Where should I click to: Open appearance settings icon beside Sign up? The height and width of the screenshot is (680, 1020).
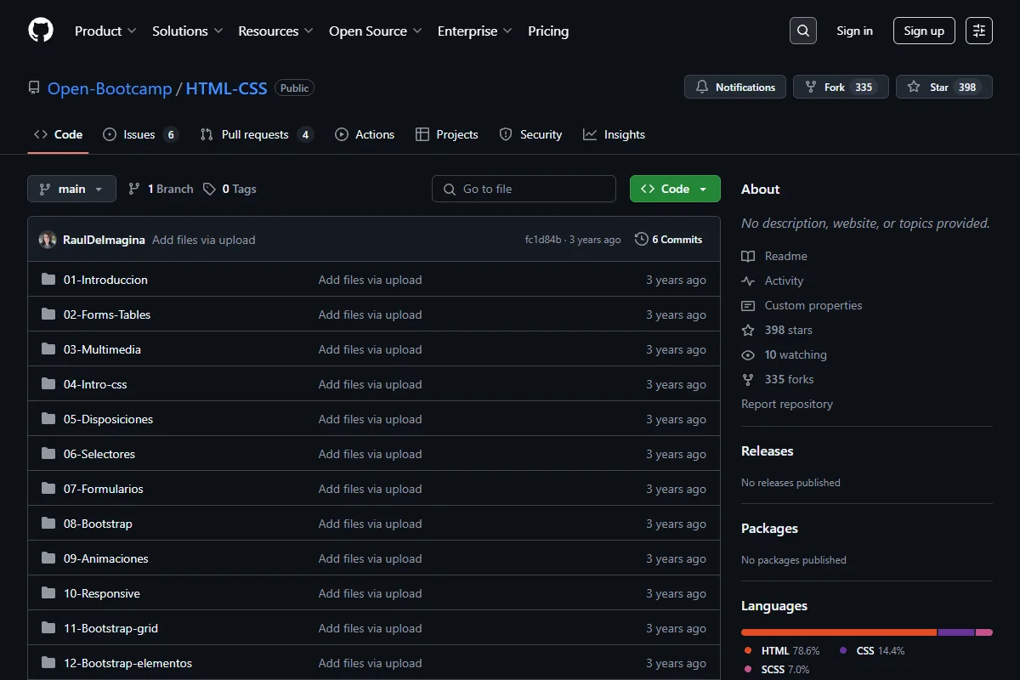point(979,31)
